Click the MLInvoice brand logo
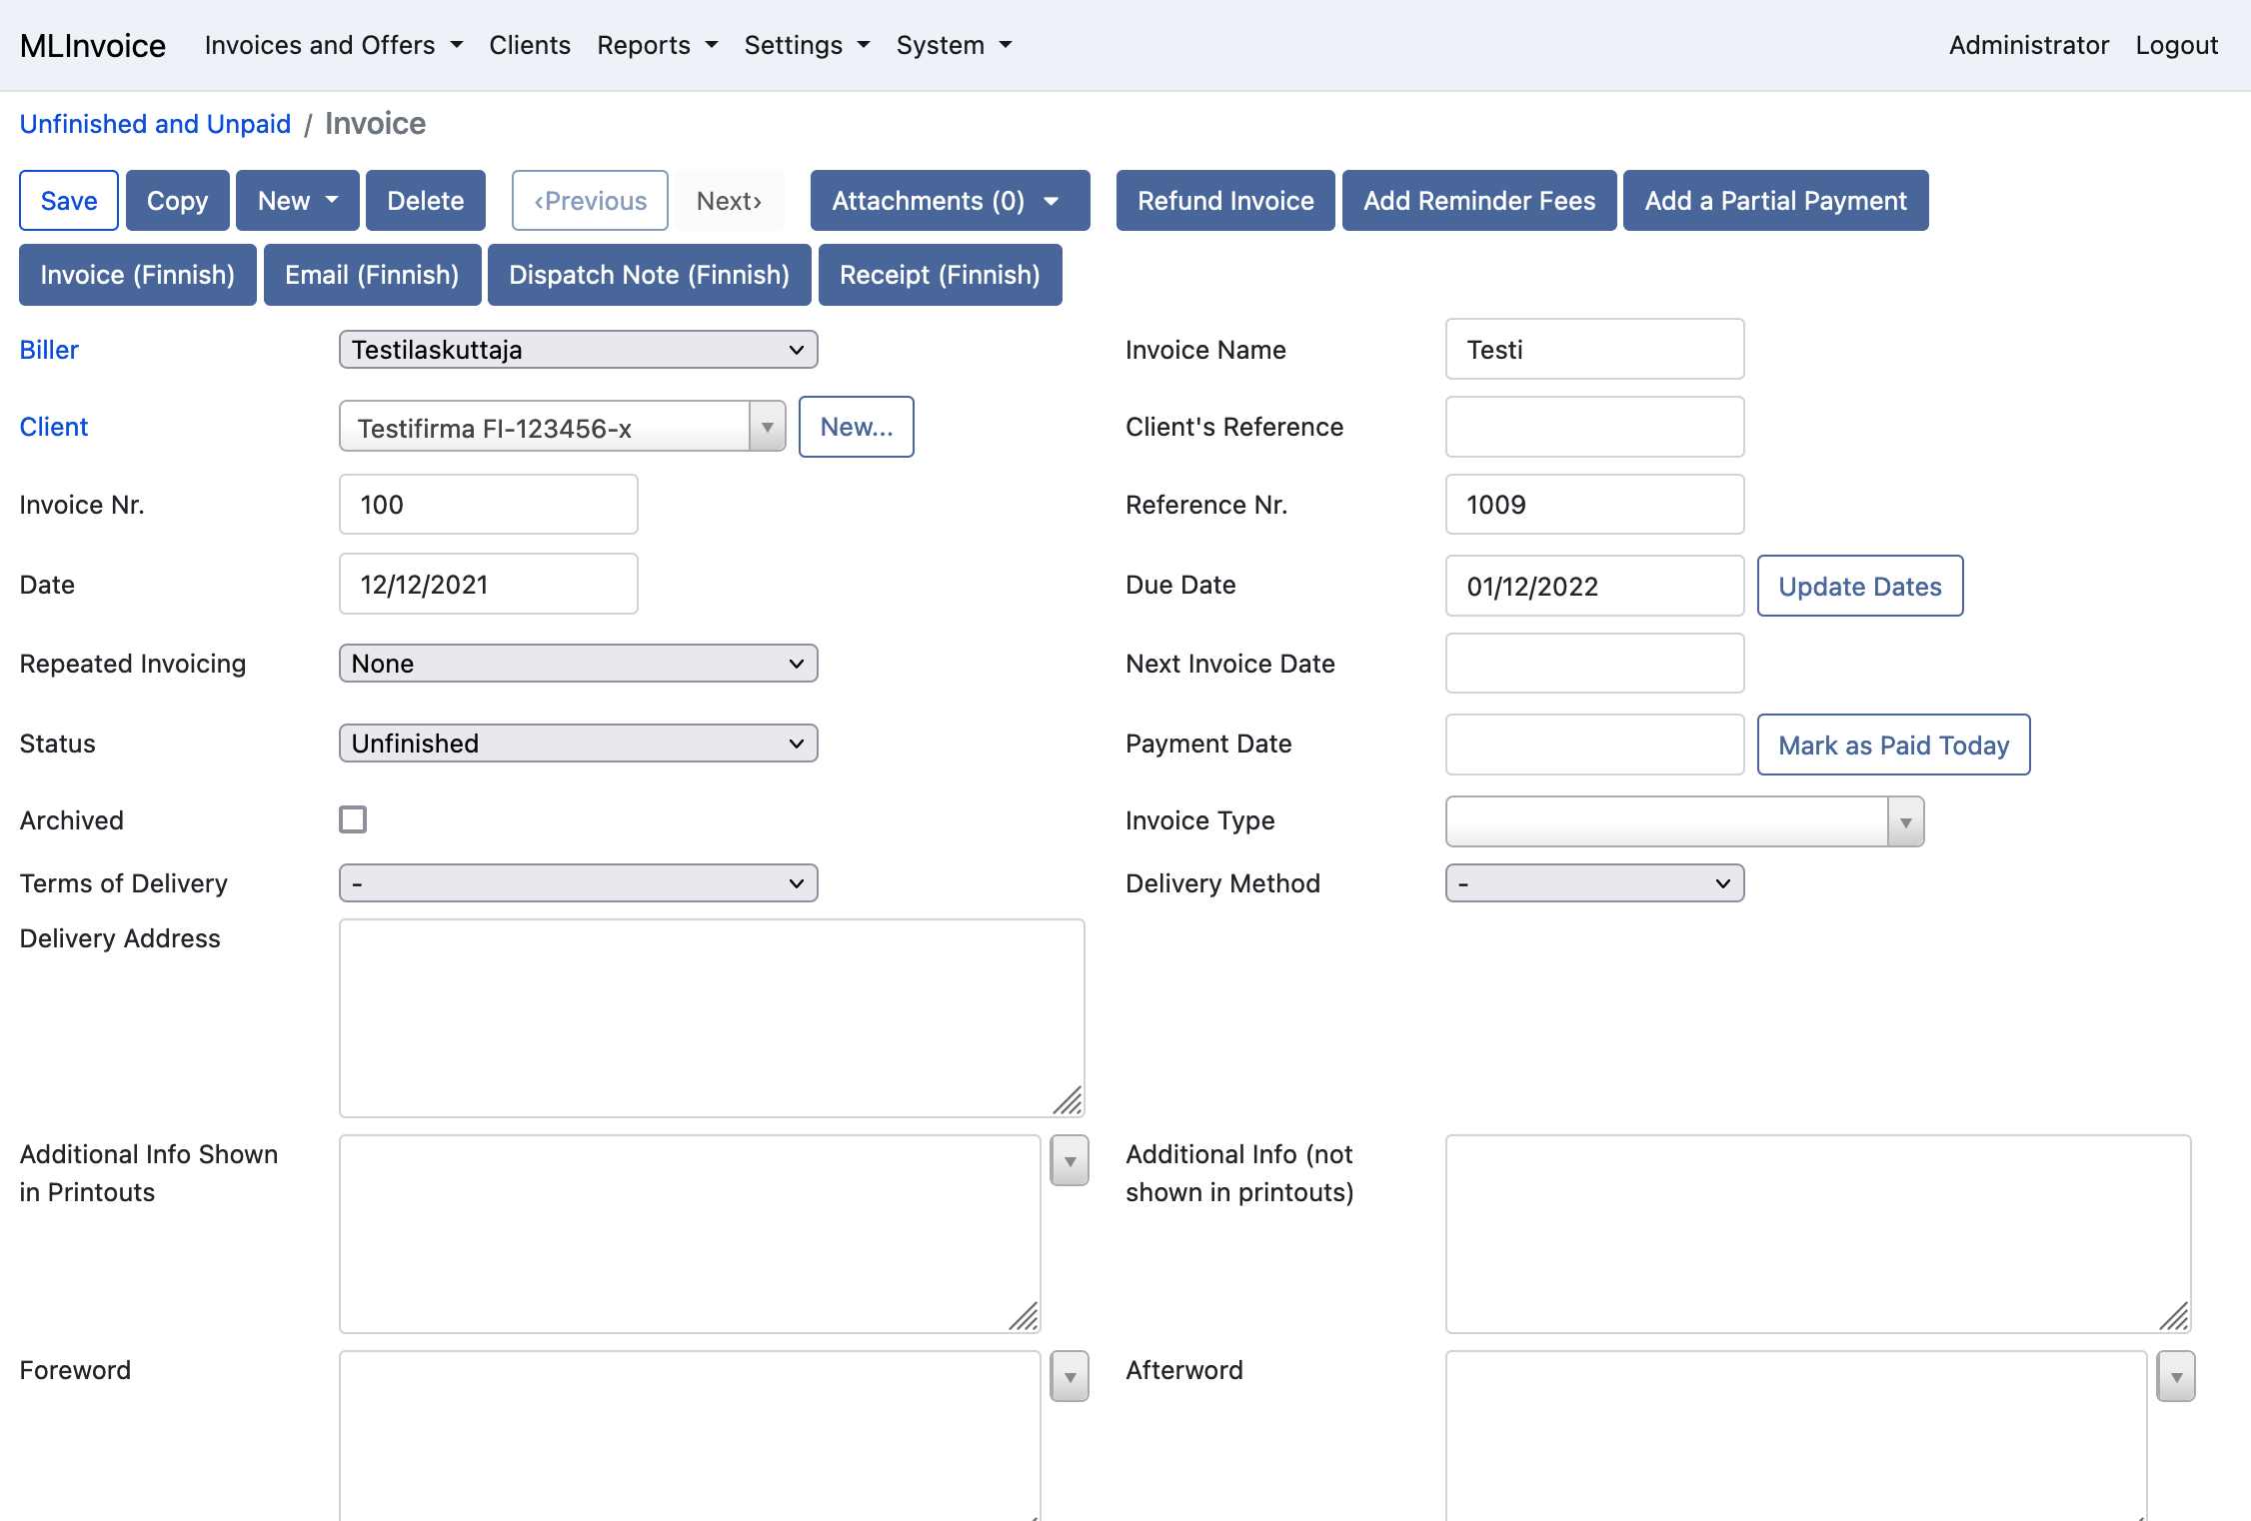 pos(93,45)
